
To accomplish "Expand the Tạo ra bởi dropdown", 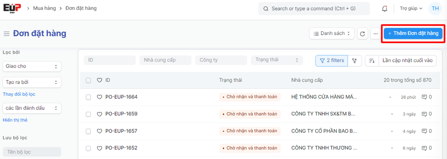I will [x=32, y=82].
